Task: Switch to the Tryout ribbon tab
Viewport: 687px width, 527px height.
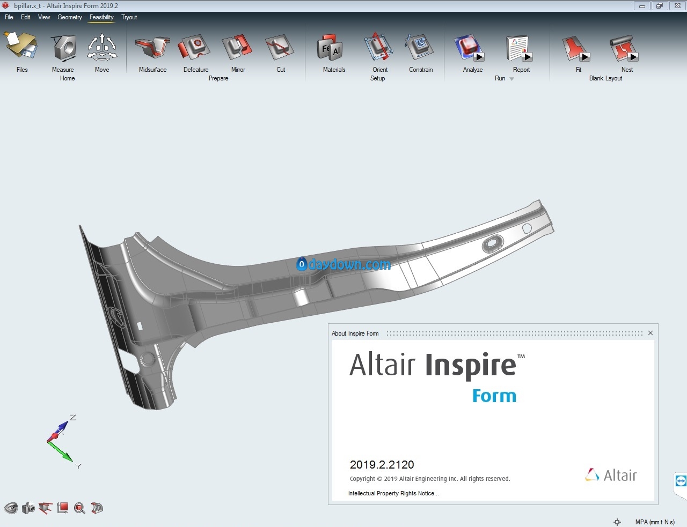Action: coord(129,17)
